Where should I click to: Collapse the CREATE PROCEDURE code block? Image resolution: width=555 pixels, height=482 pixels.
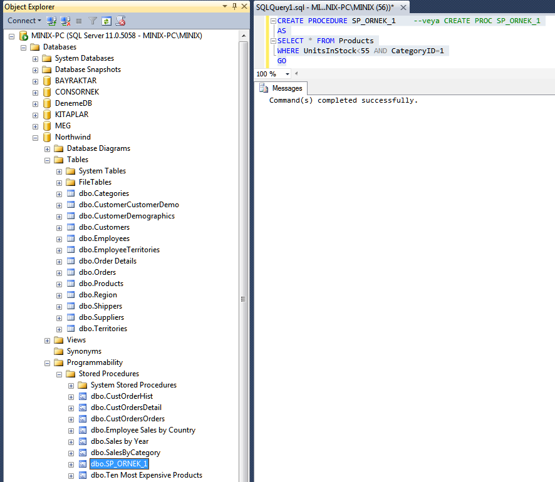click(x=272, y=21)
